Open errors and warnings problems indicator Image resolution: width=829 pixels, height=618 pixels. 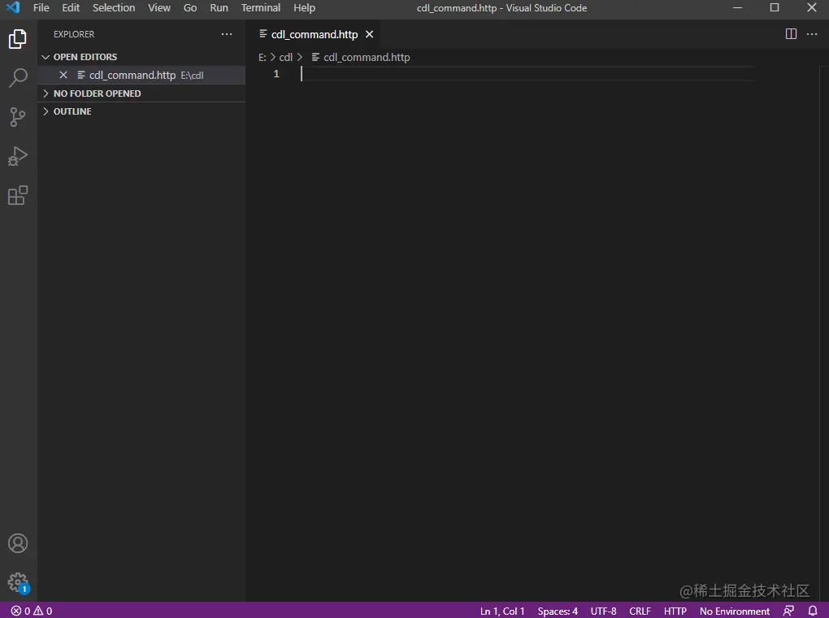pyautogui.click(x=32, y=611)
